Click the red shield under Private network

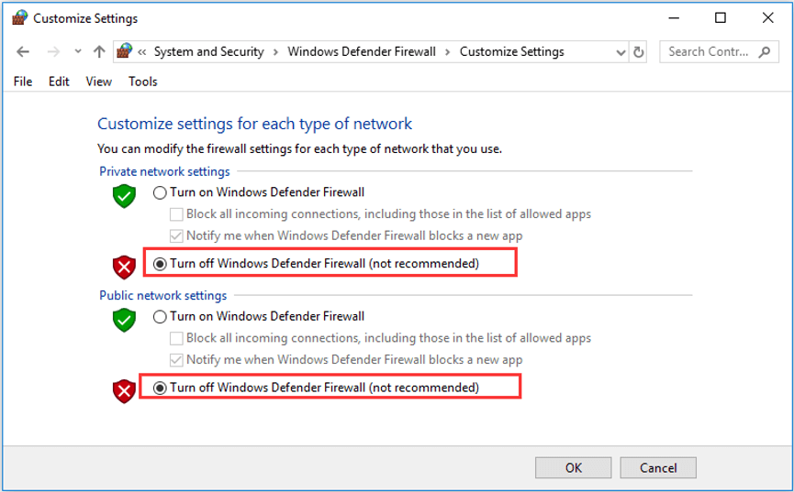coord(124,267)
